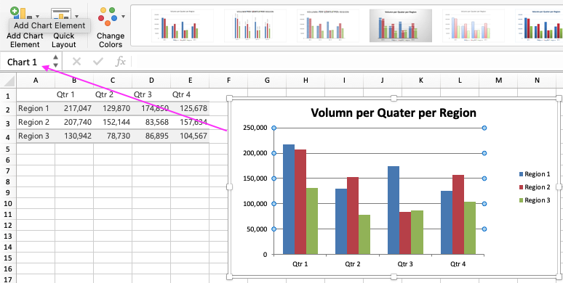563x283 pixels.
Task: Expand the Name Box stepper arrows
Action: (x=56, y=61)
